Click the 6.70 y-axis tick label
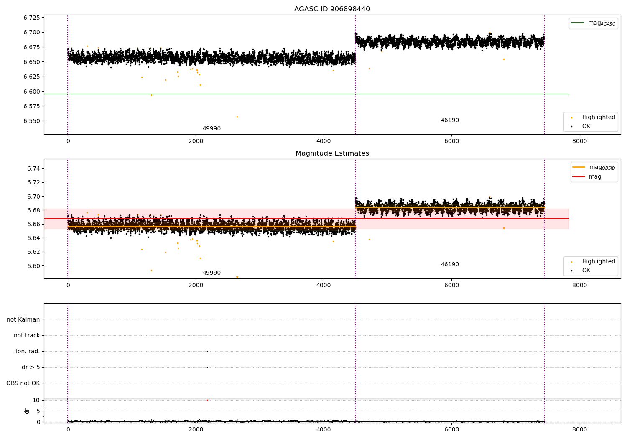This screenshot has height=439, width=627. pyautogui.click(x=33, y=197)
